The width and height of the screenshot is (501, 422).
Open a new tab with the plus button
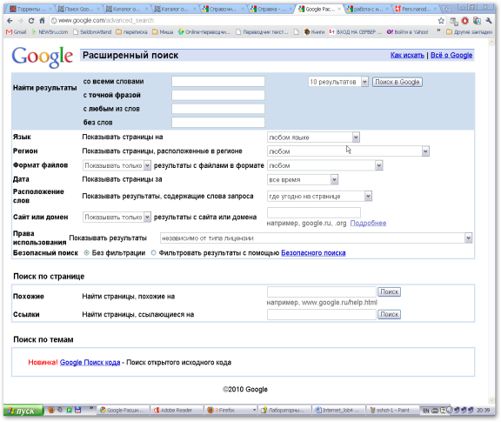[x=446, y=9]
